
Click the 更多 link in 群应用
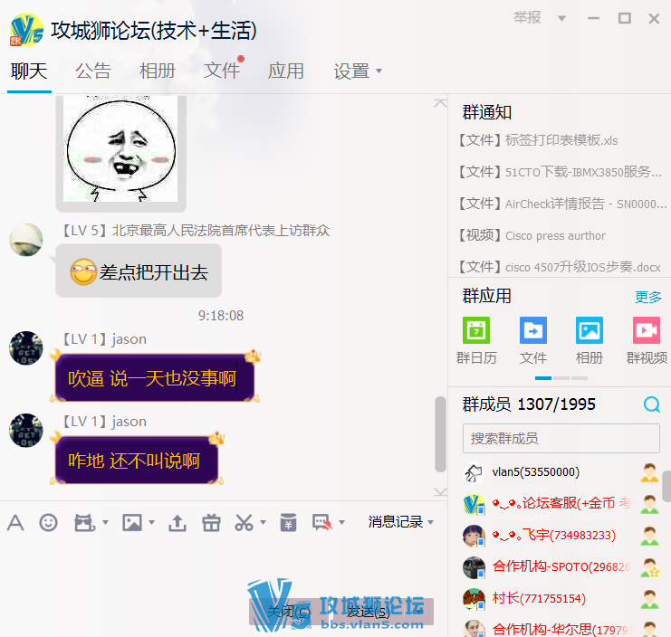tap(647, 297)
